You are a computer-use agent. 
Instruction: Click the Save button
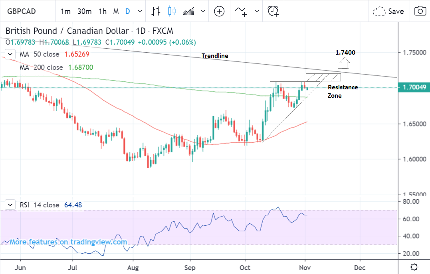point(388,11)
